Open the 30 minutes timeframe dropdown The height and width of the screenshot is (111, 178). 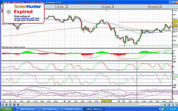[108, 7]
